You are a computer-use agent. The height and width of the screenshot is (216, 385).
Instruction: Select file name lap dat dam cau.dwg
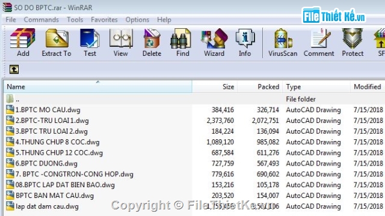[47, 206]
